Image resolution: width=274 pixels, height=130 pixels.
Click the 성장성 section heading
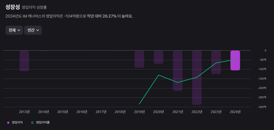[13, 7]
